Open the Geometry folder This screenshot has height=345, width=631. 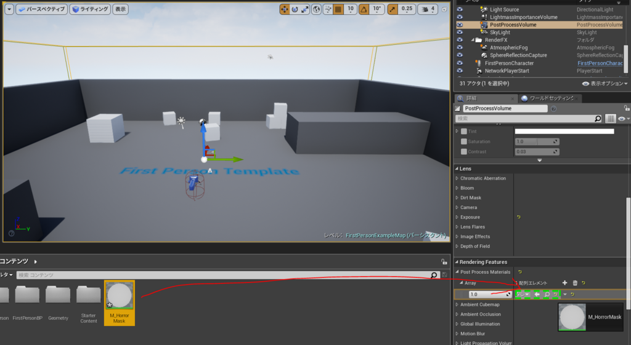coord(58,303)
